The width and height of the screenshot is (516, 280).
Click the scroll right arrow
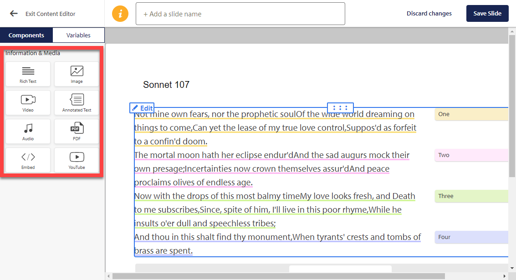(505, 276)
